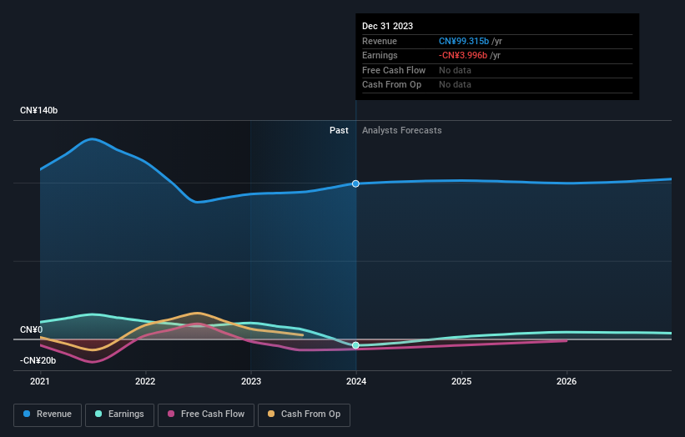Click the 2022 x-axis label
The width and height of the screenshot is (685, 437).
tap(145, 382)
